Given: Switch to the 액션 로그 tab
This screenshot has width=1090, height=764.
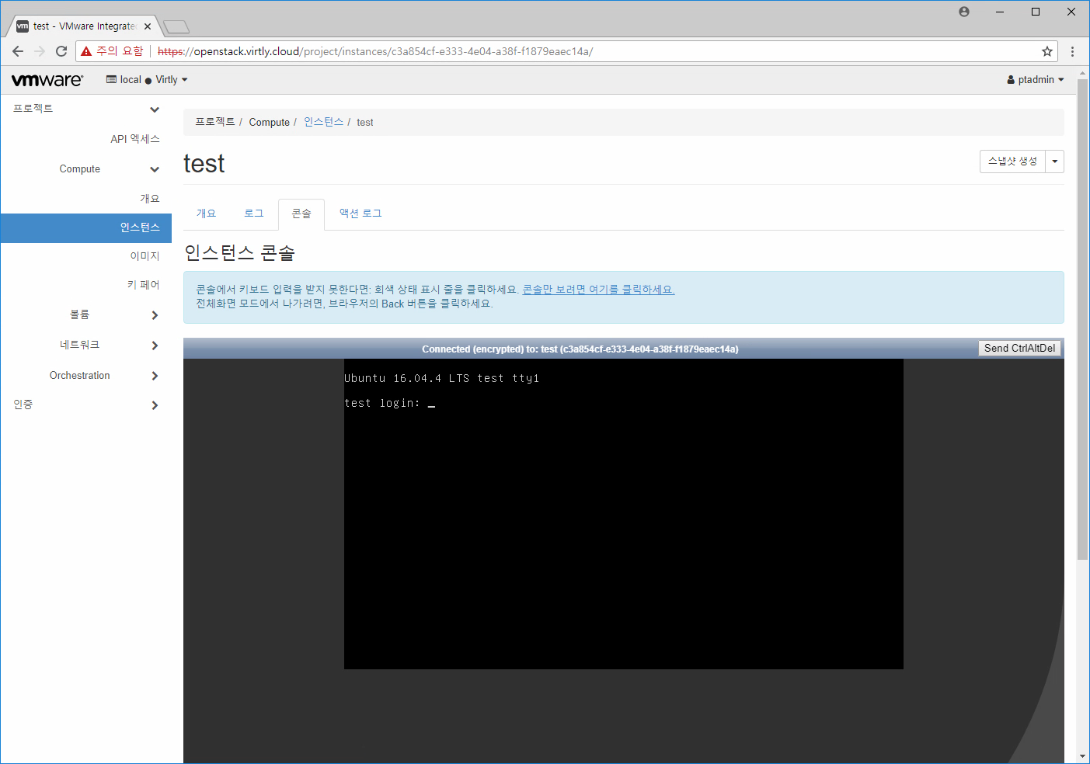Looking at the screenshot, I should [x=360, y=214].
